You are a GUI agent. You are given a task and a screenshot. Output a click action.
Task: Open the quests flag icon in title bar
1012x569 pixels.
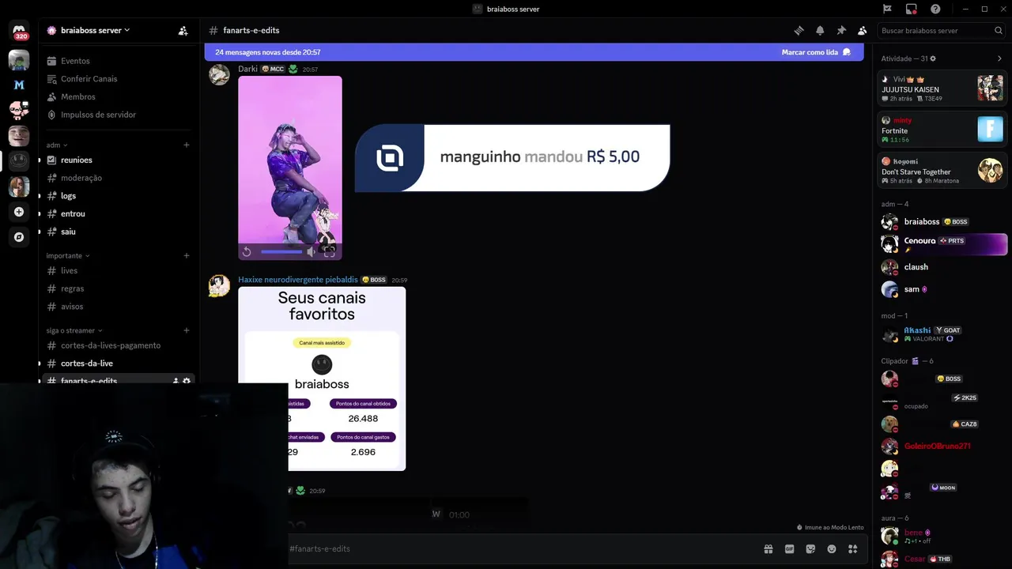coord(887,9)
